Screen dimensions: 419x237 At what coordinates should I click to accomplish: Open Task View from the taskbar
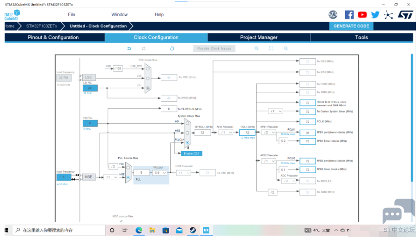coord(125,230)
